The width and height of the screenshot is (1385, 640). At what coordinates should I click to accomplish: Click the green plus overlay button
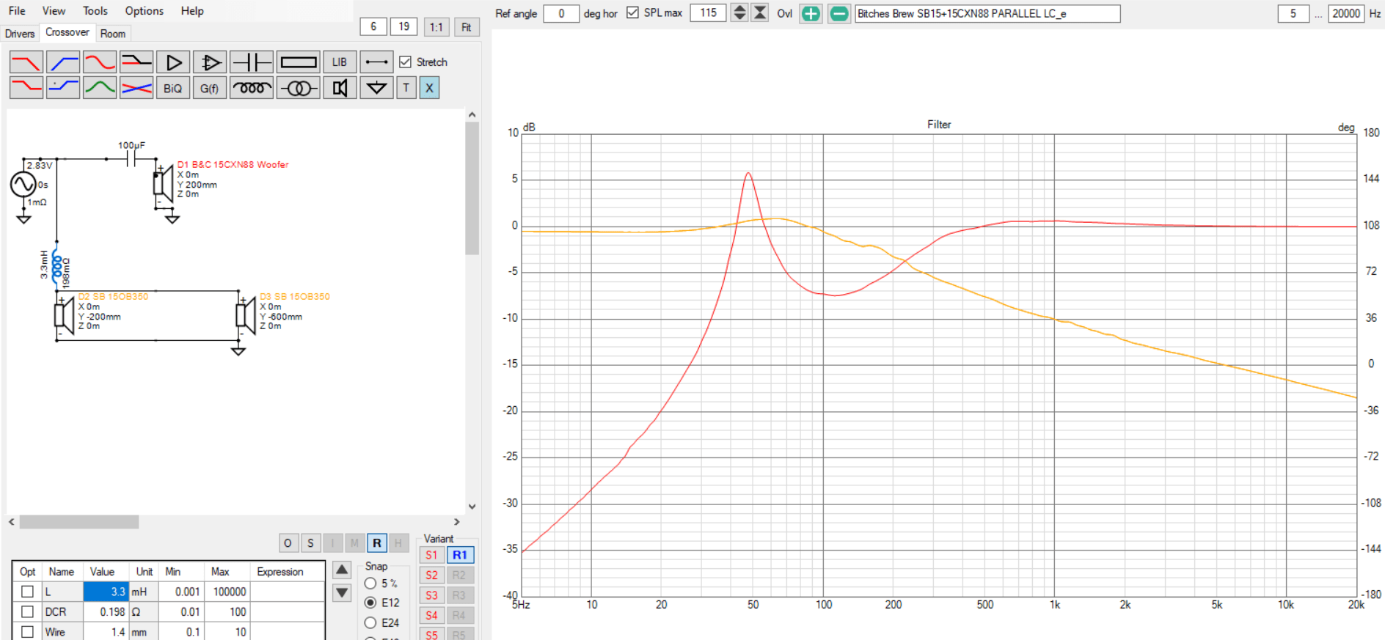pyautogui.click(x=811, y=13)
